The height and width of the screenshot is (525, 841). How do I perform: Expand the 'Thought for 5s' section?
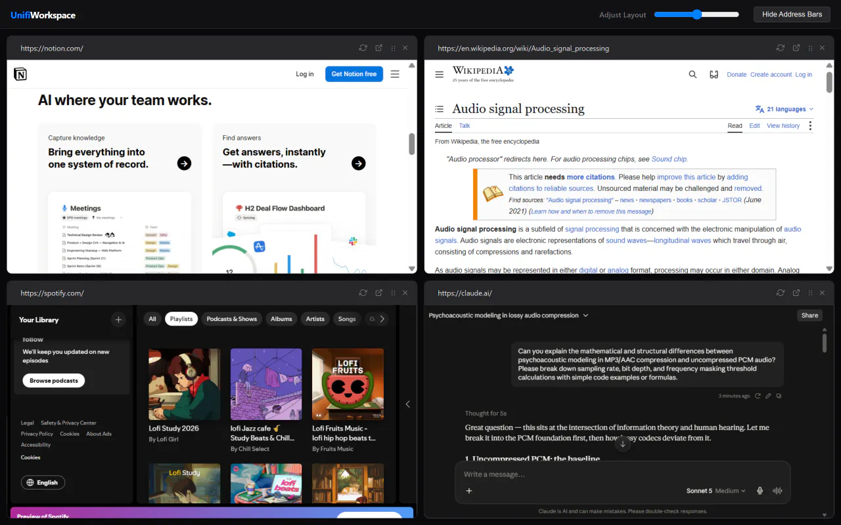pos(486,413)
